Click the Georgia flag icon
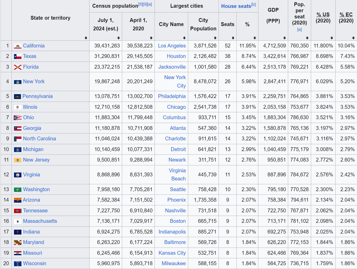The width and height of the screenshot is (357, 269). (x=18, y=128)
